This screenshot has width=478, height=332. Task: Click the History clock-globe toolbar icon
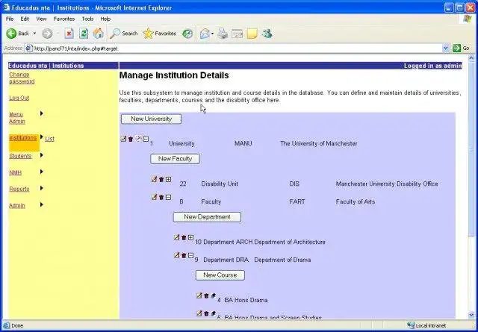pos(187,34)
